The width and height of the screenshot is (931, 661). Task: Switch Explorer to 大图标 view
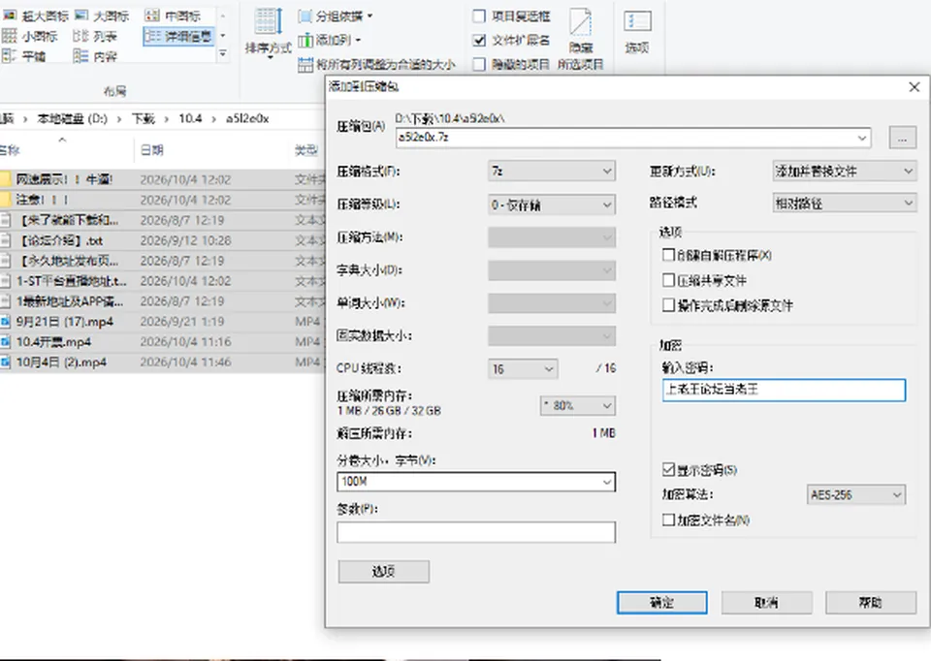(102, 16)
